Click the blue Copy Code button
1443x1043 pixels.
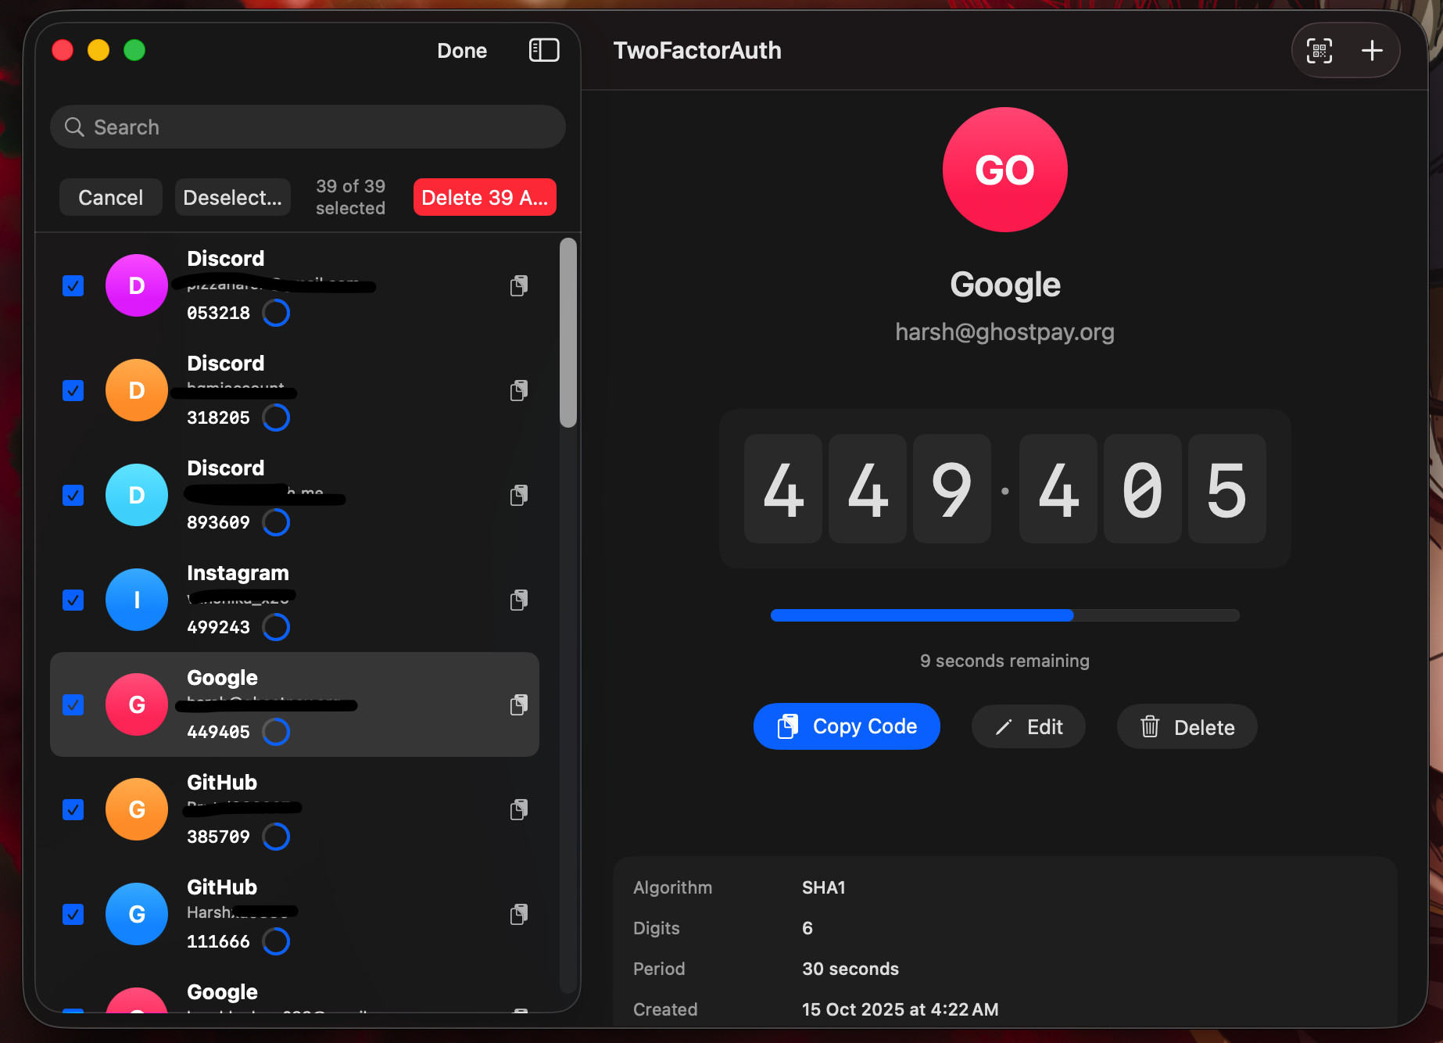(x=847, y=726)
